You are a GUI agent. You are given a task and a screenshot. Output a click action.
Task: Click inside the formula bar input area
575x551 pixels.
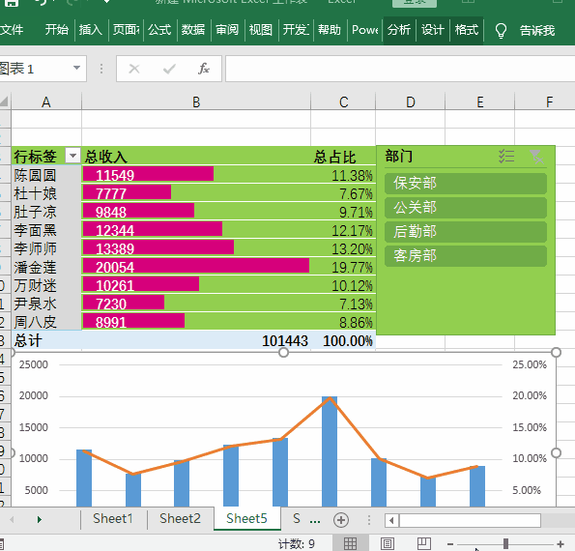[x=400, y=69]
